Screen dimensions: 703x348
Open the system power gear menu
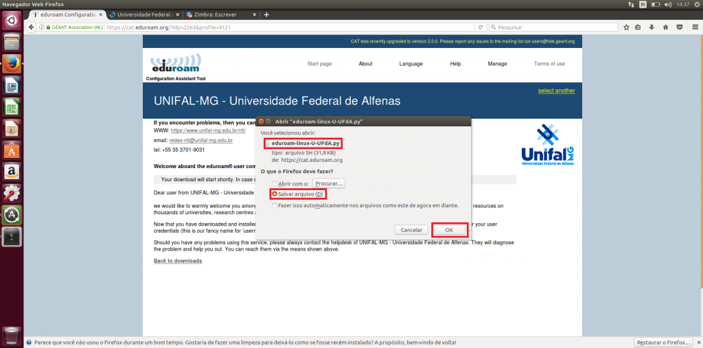point(697,4)
